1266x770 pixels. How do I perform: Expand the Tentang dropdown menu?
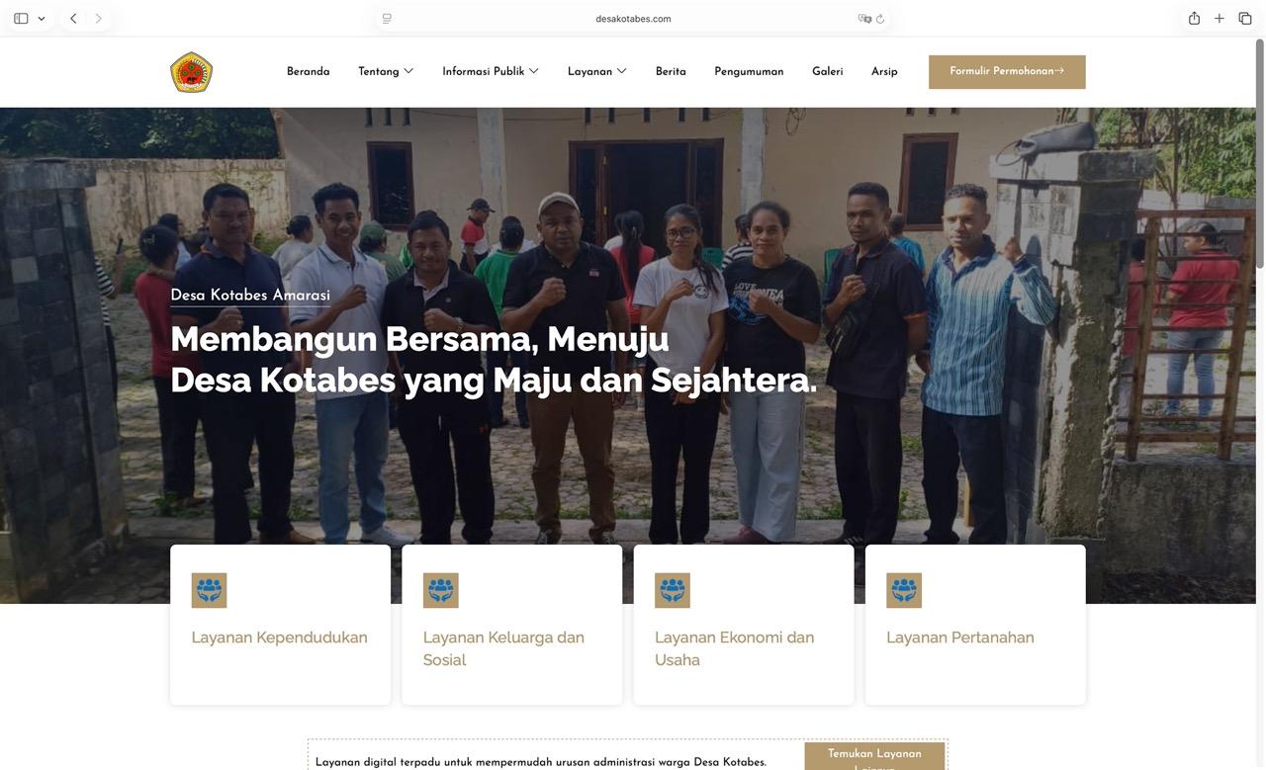386,71
